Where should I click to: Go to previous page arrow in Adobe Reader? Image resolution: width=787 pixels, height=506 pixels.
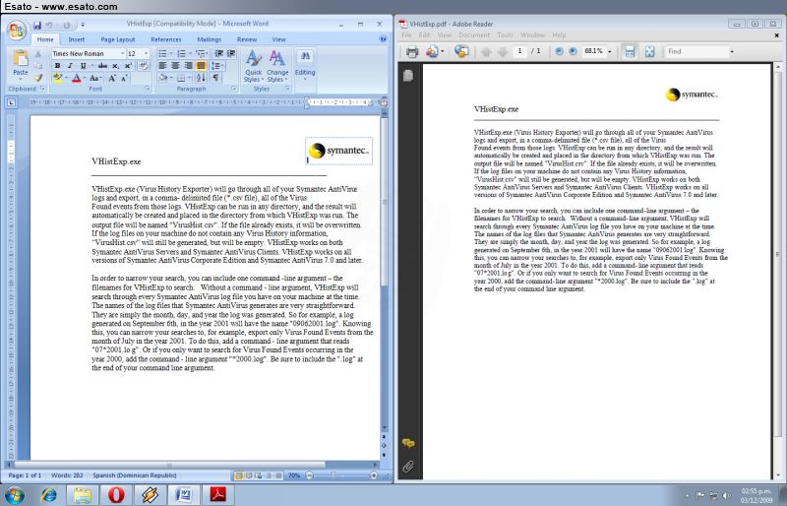point(486,51)
